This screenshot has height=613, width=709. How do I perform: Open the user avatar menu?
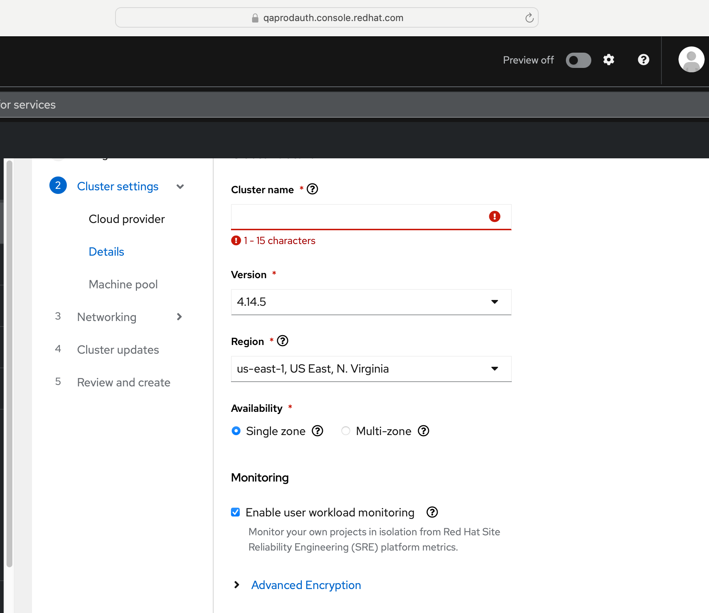691,60
